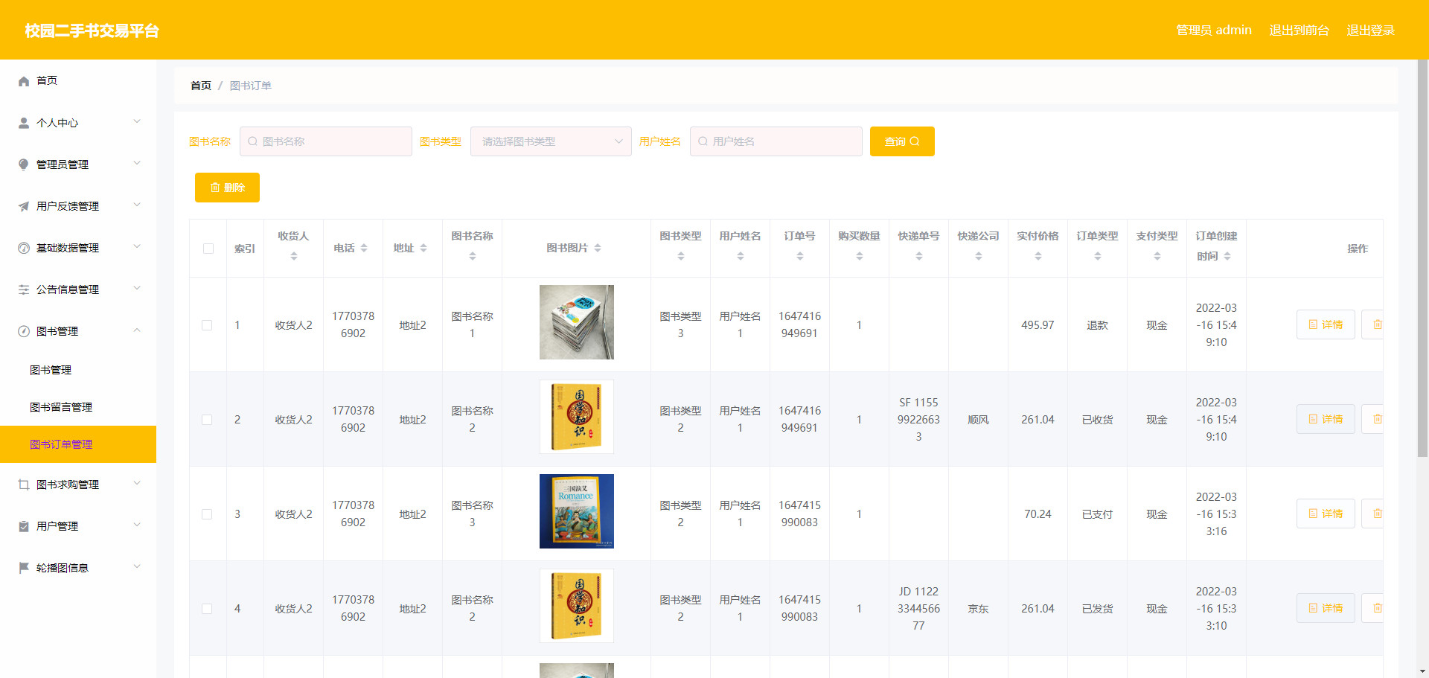This screenshot has height=678, width=1429.
Task: Sort by 订单创建时间 column arrows
Action: click(x=1227, y=256)
